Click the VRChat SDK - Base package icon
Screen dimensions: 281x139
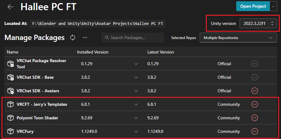pos(11,77)
